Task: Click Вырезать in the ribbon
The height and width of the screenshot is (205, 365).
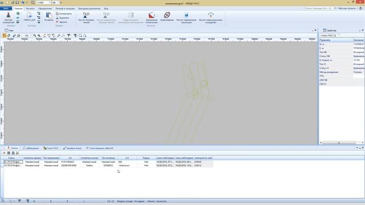Action: (x=62, y=18)
